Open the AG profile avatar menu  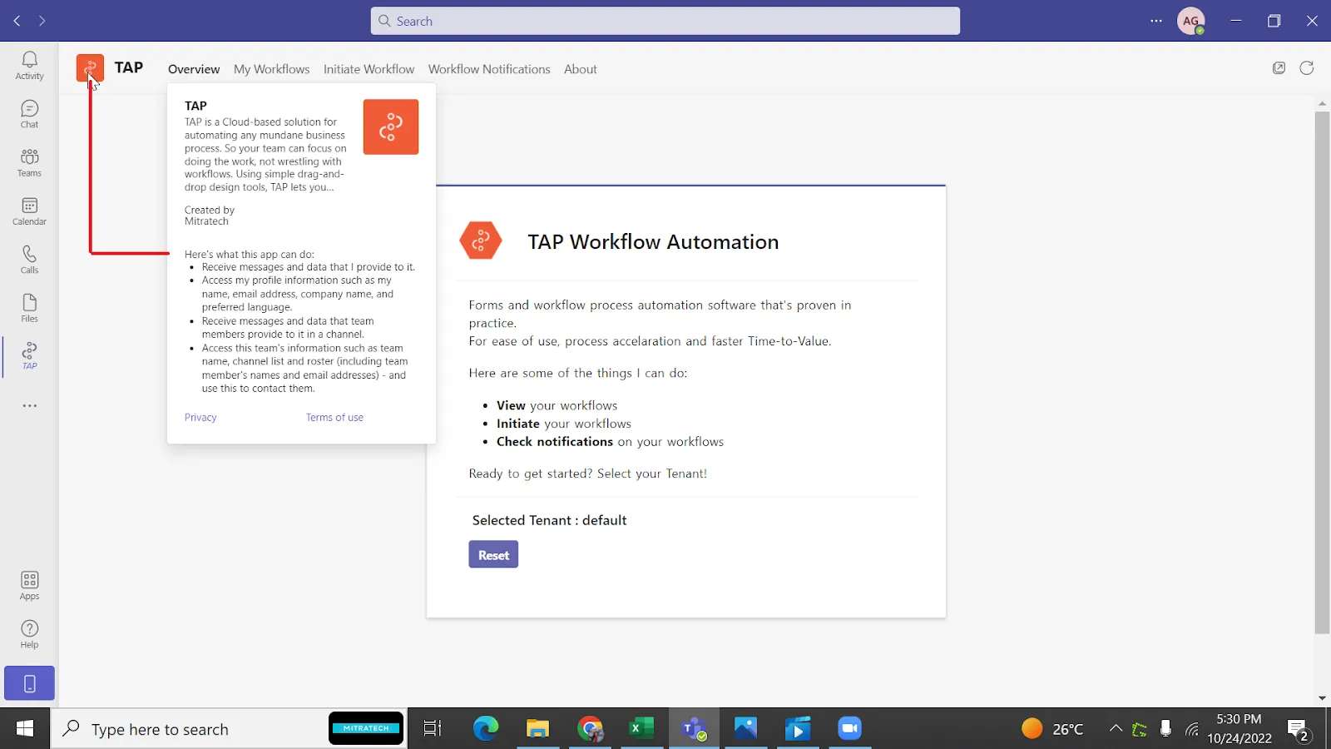[x=1190, y=21]
